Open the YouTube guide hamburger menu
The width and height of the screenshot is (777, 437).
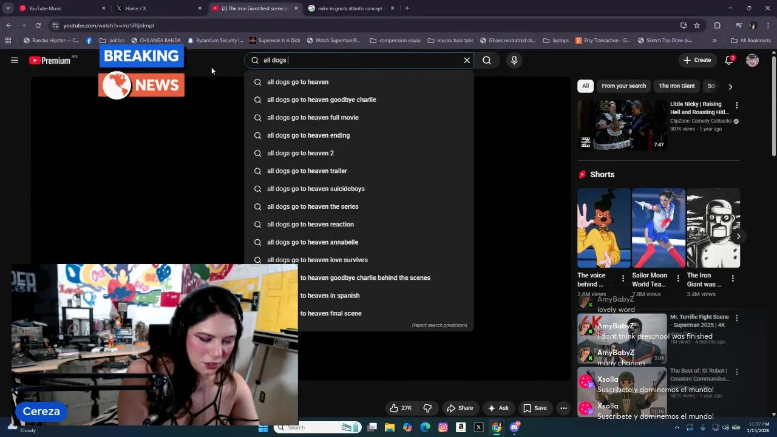coord(15,60)
